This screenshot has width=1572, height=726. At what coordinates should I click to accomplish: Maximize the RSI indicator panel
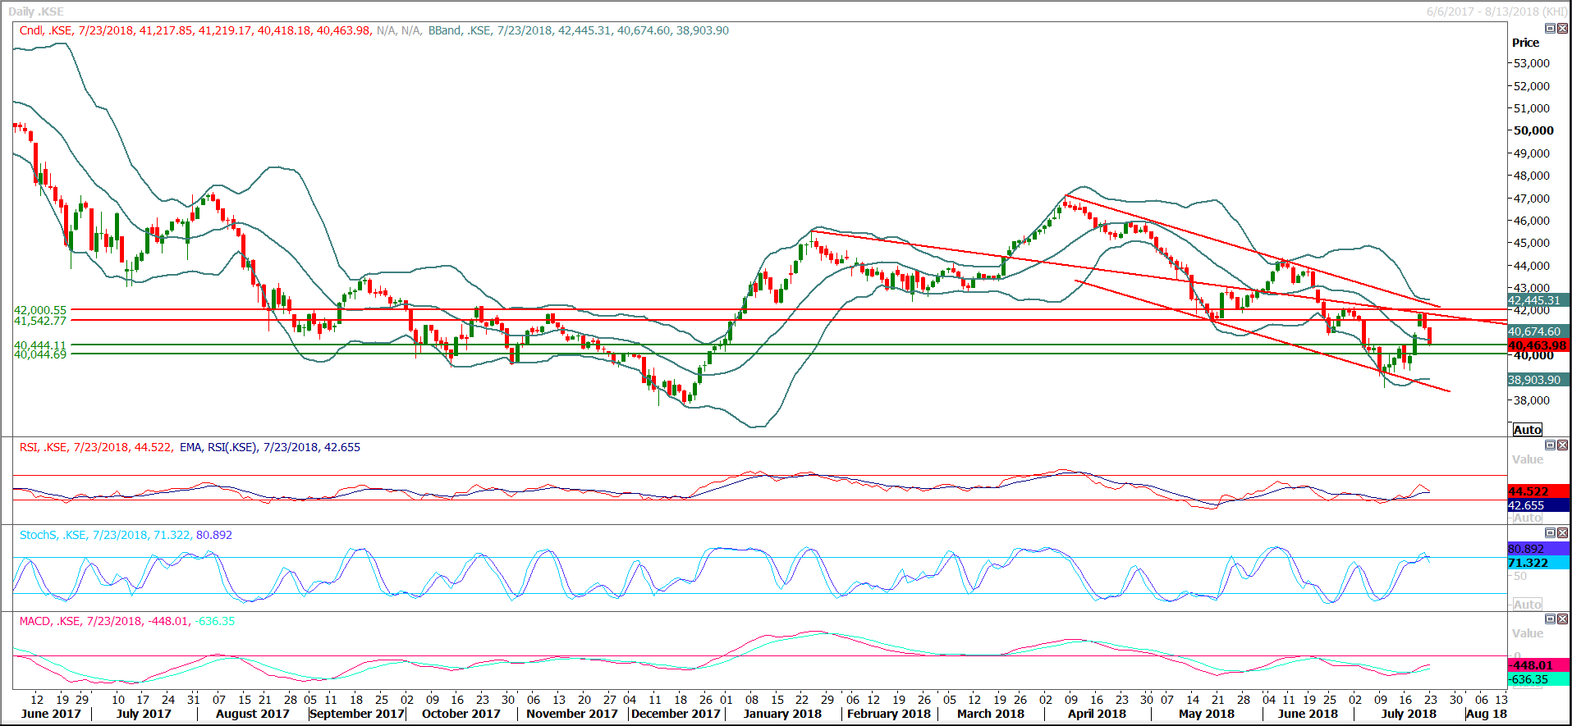tap(1550, 445)
